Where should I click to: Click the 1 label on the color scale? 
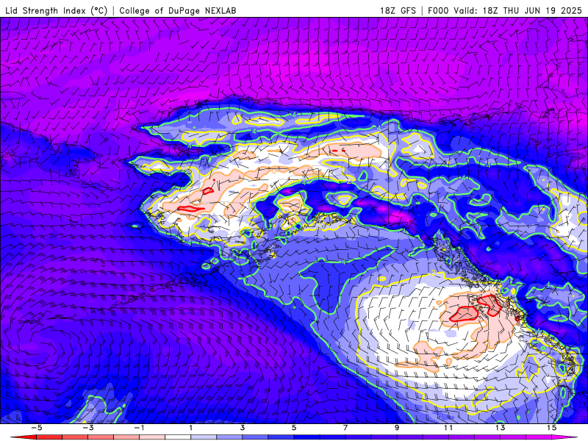click(191, 428)
